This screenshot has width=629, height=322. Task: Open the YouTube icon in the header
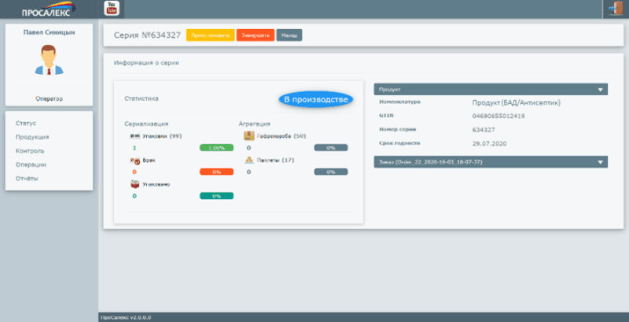tap(111, 9)
